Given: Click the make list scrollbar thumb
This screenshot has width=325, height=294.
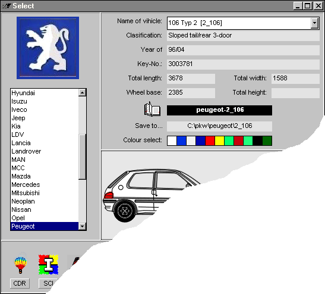Looking at the screenshot, I should [x=82, y=157].
